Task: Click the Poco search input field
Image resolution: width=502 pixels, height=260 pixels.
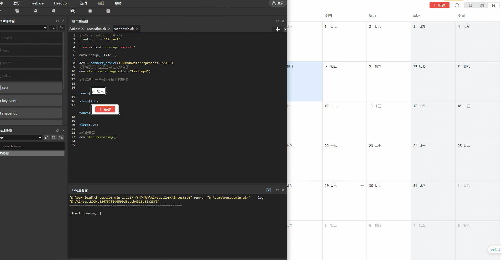Action: [x=32, y=146]
